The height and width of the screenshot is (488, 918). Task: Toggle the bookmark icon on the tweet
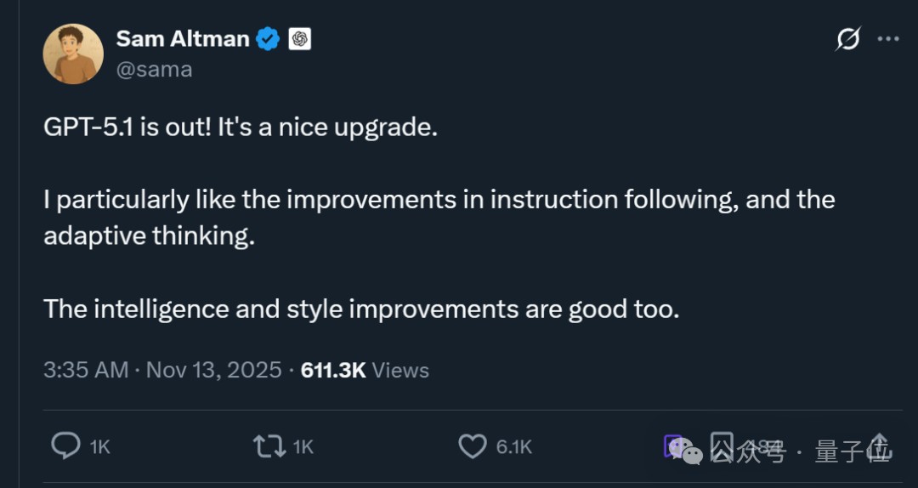click(722, 445)
